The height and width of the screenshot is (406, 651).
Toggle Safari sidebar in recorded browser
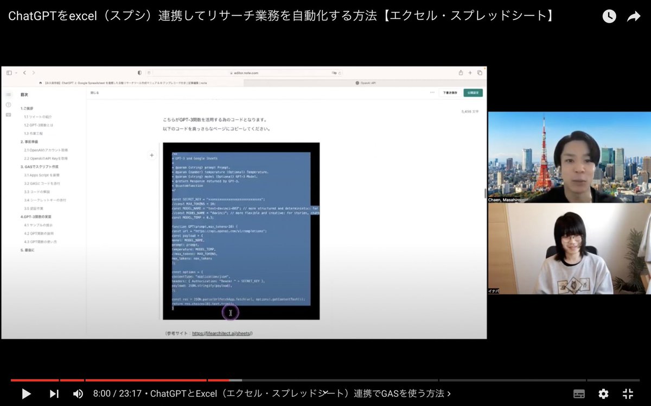[x=9, y=72]
